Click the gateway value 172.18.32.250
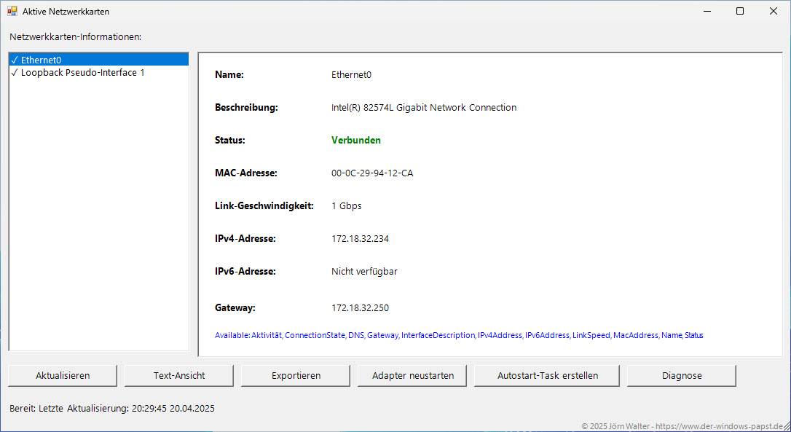Screen dimensions: 791x432 (x=360, y=308)
